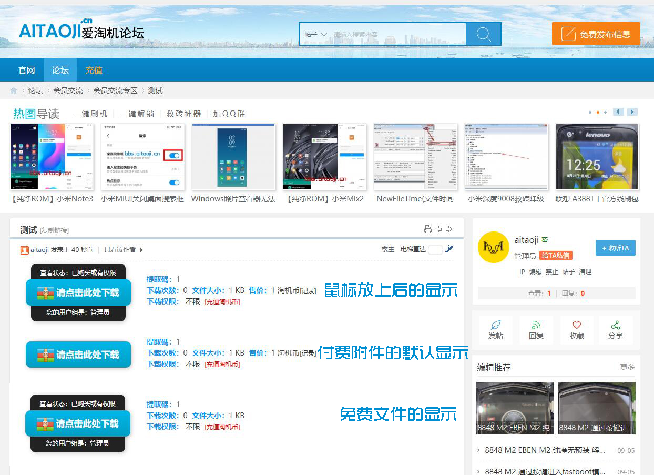Switch to the 官网 nav tab
This screenshot has height=475, width=654.
[26, 70]
